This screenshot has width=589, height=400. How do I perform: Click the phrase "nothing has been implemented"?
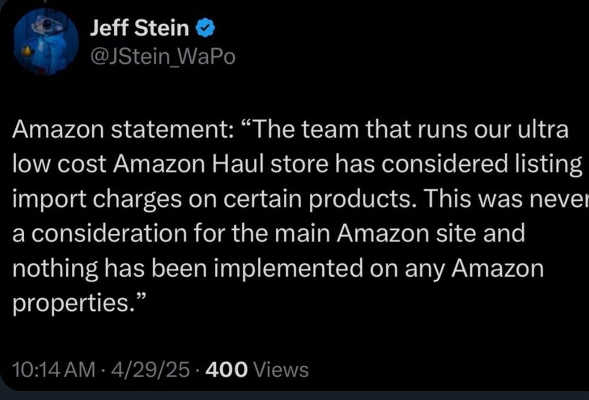pos(188,270)
